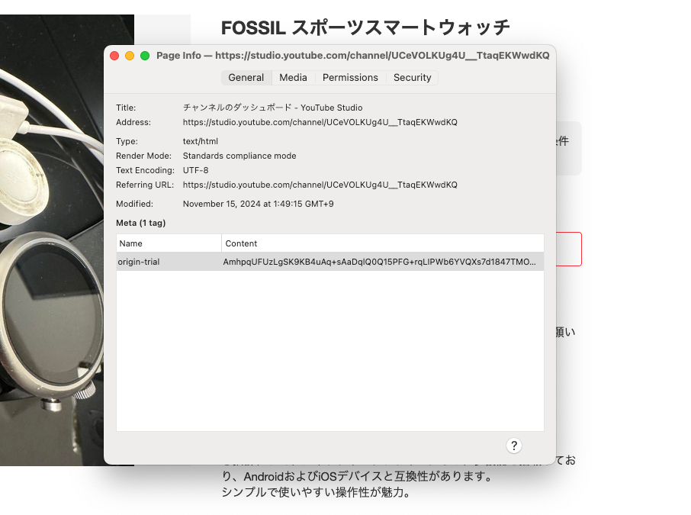Screen dimensions: 691x515
Task: Minimize the Page Info window
Action: coord(130,56)
